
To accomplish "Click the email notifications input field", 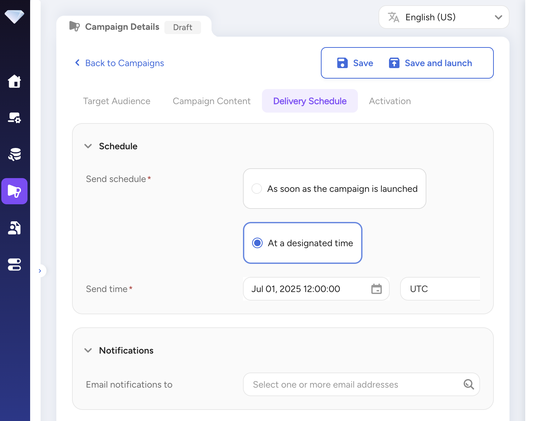I will 344,384.
